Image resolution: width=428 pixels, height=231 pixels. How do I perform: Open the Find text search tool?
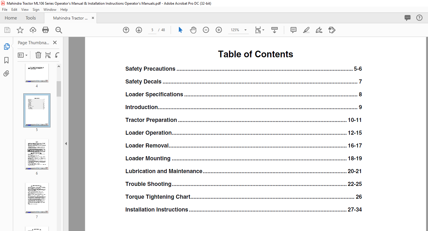(59, 30)
